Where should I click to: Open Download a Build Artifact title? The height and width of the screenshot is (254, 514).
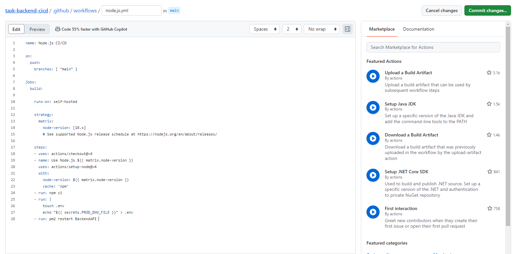(x=412, y=135)
